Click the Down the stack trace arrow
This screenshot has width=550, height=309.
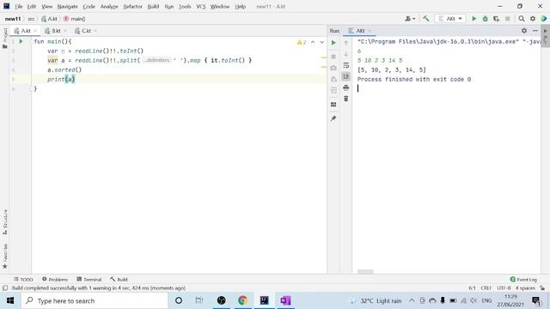(x=345, y=54)
